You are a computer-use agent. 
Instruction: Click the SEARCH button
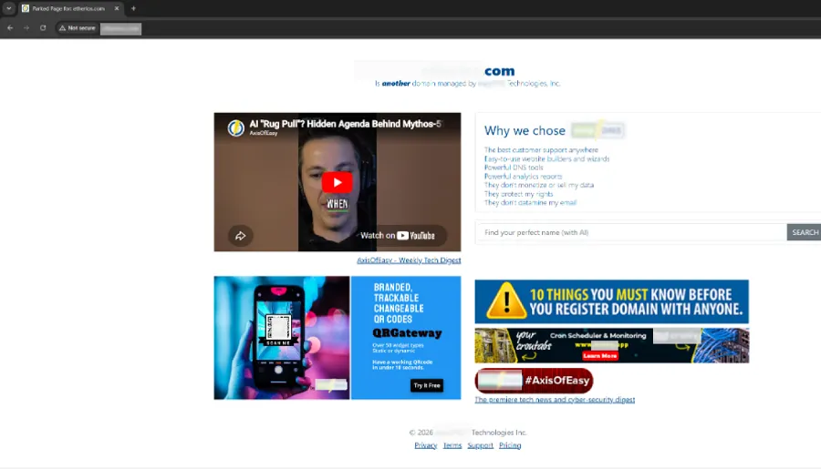805,232
